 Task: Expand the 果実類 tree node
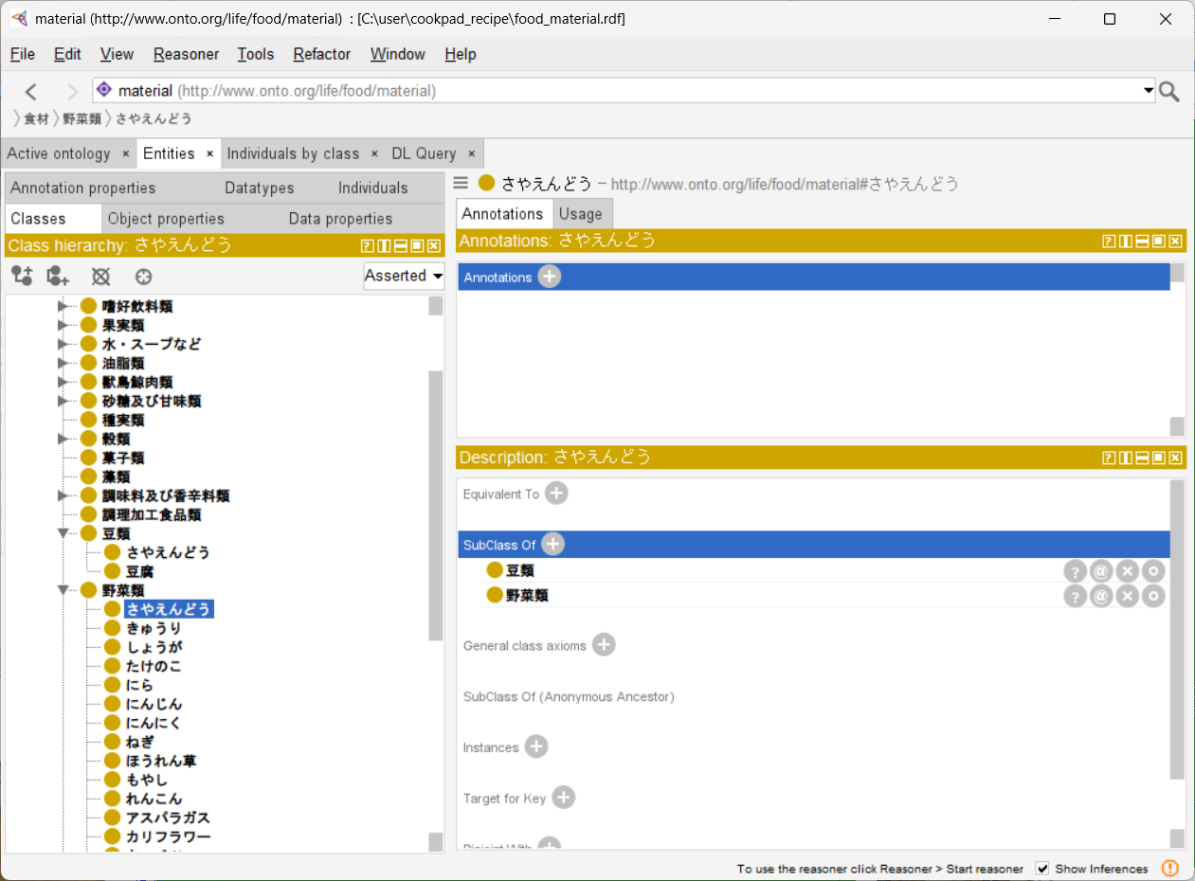pyautogui.click(x=63, y=325)
